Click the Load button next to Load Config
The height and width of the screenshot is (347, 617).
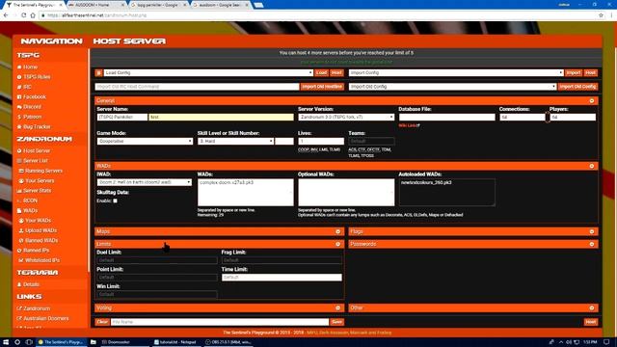(321, 73)
